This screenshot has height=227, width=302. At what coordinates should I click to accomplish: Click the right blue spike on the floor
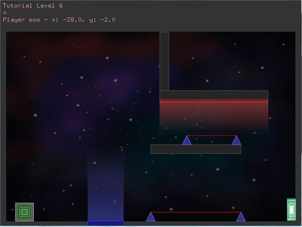[241, 217]
